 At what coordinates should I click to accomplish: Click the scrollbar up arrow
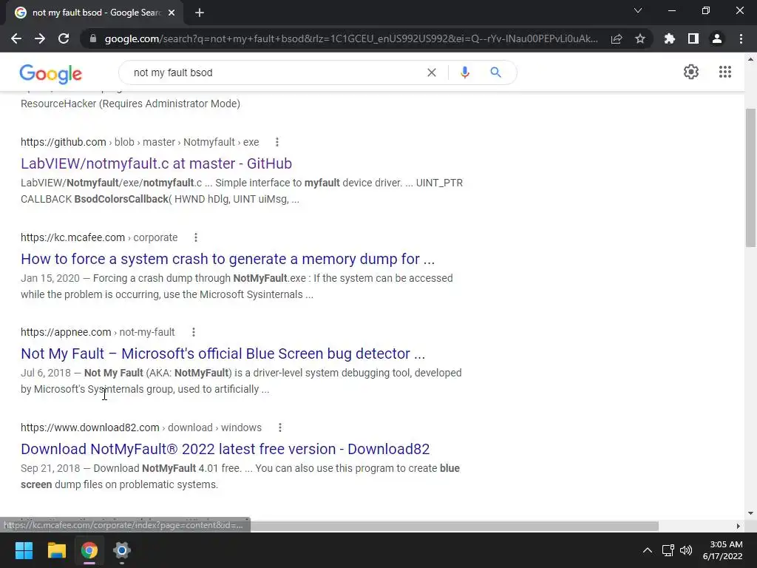750,59
